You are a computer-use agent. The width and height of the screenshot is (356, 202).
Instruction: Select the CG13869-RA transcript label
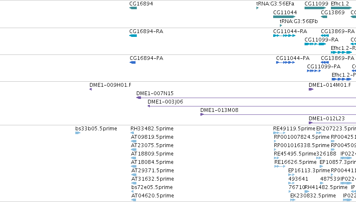[338, 31]
